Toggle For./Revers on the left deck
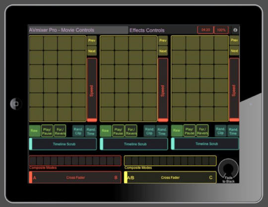Viewport: 268px width, 207px height. point(60,131)
